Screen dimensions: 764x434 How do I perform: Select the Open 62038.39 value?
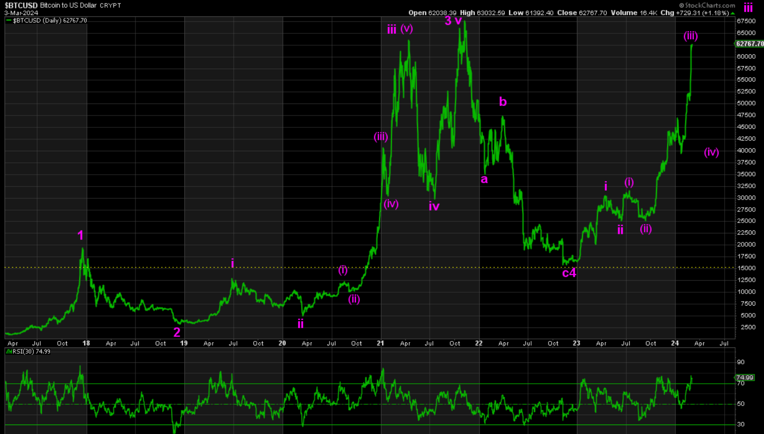point(432,13)
